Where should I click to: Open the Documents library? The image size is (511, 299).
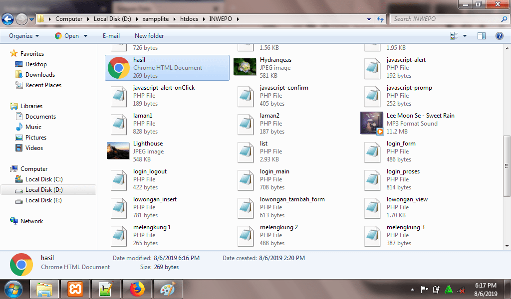click(x=40, y=117)
